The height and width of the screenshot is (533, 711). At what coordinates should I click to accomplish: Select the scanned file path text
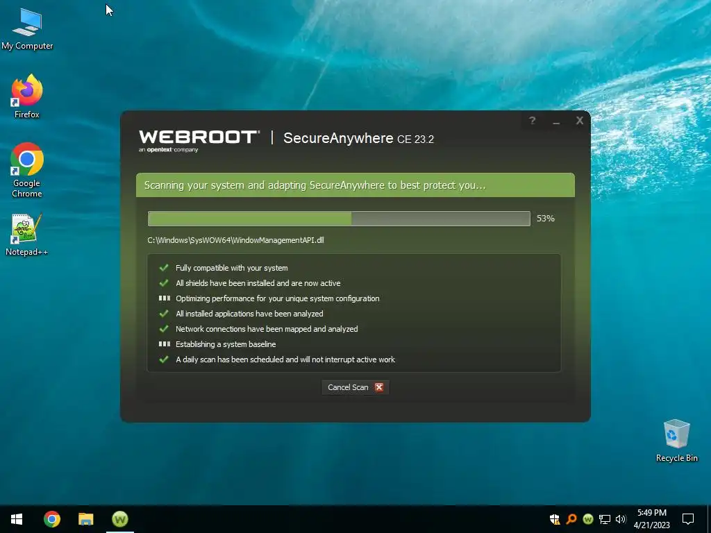pos(235,240)
